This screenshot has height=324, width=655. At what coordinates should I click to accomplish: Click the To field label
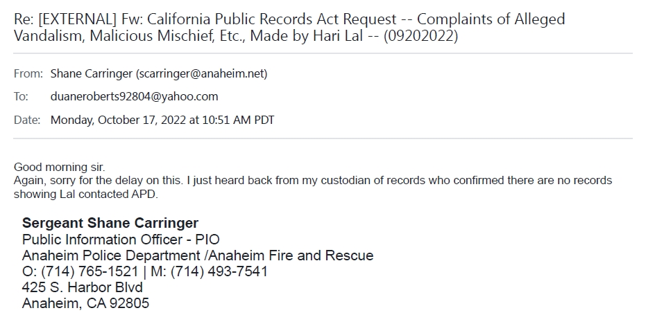tap(21, 96)
